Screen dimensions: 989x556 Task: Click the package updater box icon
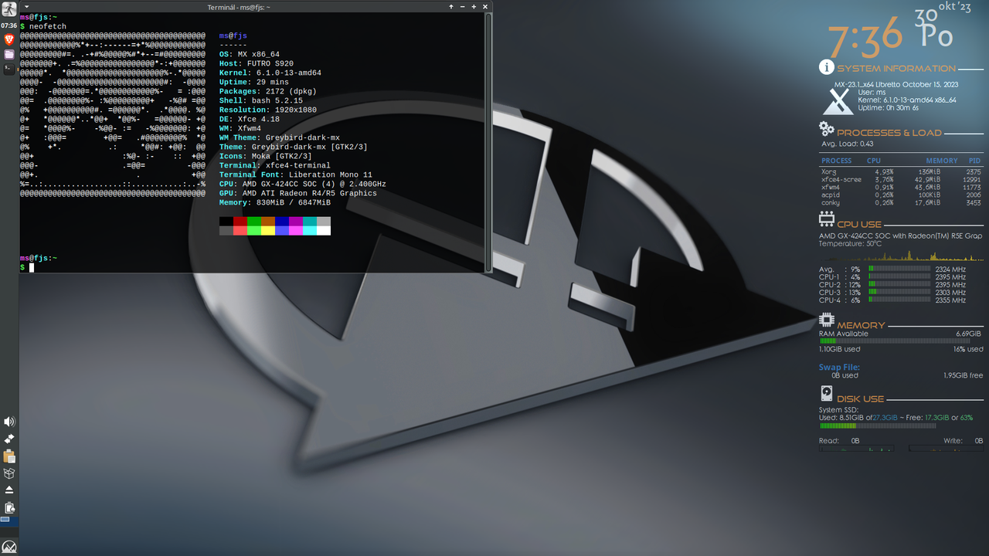pos(9,473)
